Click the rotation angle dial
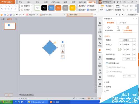Screen dimensions: 139x104 click(x=120, y=49)
